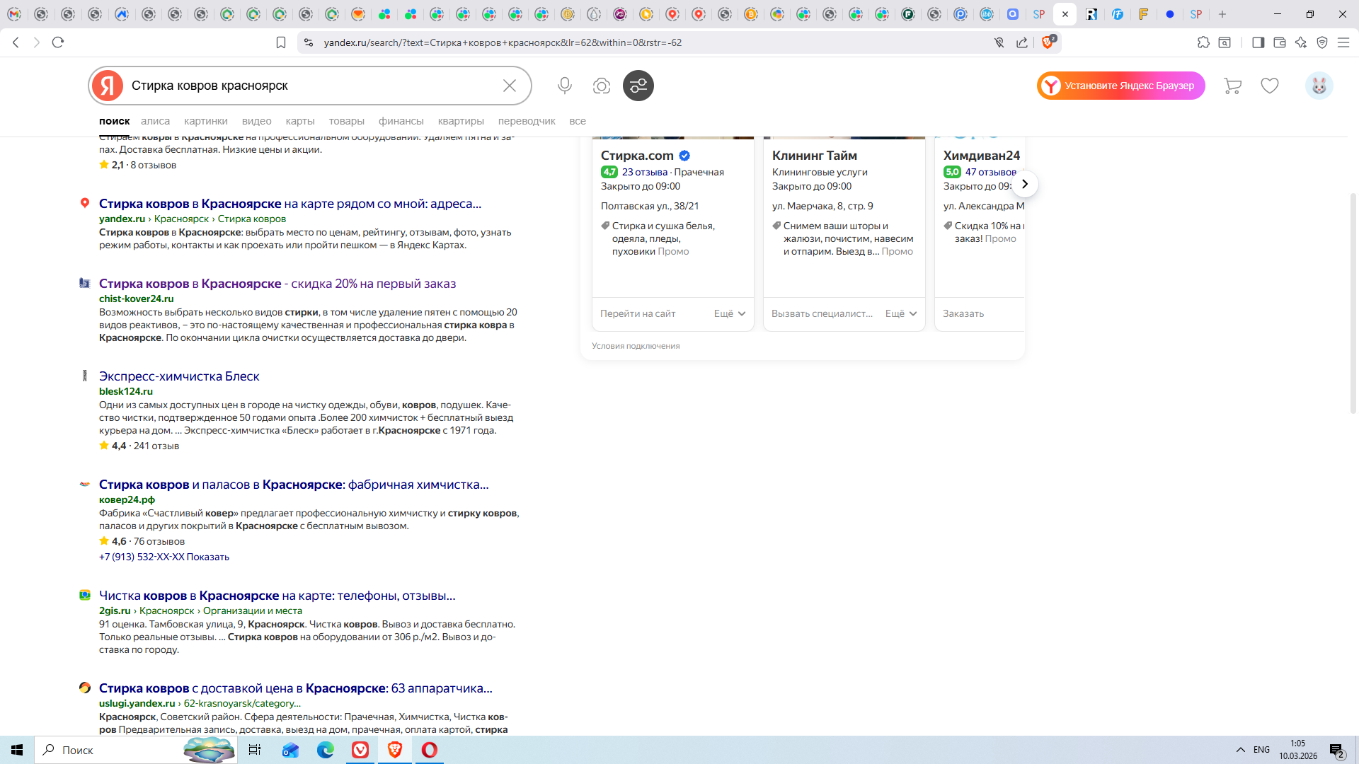
Task: Switch to the карты tab
Action: pos(300,121)
